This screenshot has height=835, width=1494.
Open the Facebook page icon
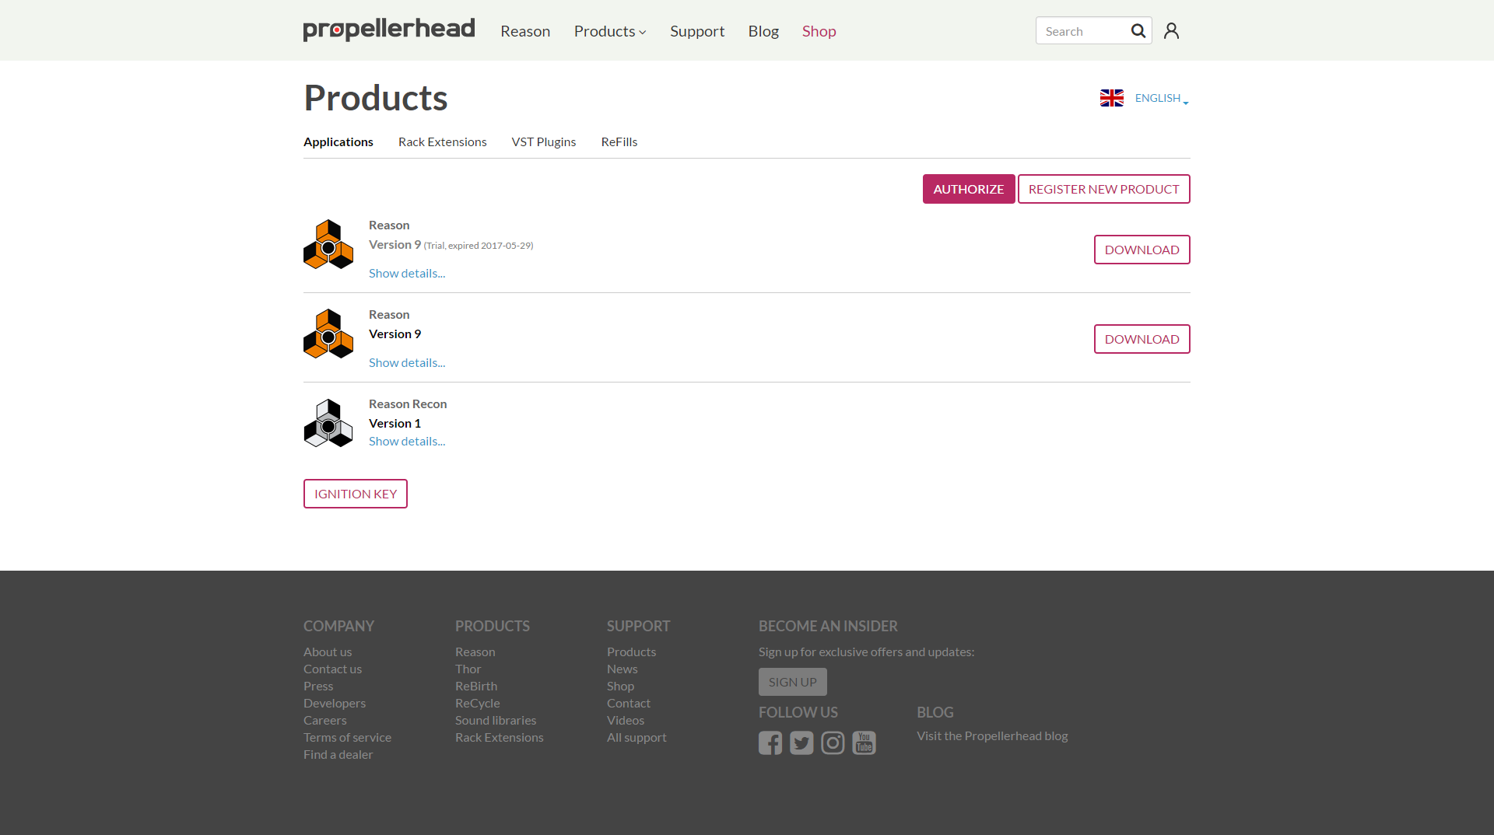(770, 743)
